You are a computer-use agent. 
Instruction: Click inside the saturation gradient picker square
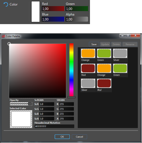click(38, 71)
